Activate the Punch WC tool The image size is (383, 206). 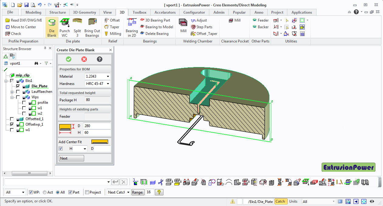tap(65, 27)
